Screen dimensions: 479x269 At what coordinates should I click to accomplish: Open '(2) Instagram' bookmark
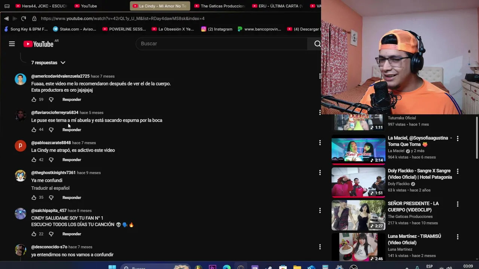click(217, 29)
